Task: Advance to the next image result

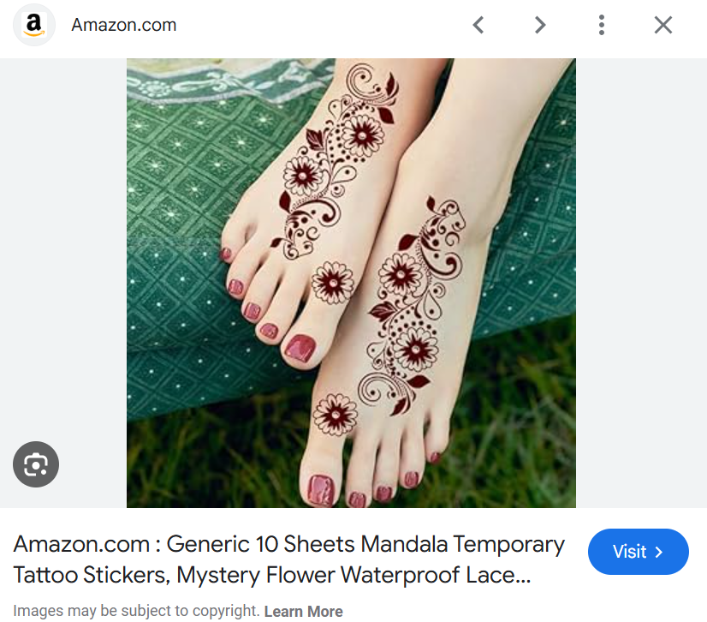Action: click(x=540, y=25)
